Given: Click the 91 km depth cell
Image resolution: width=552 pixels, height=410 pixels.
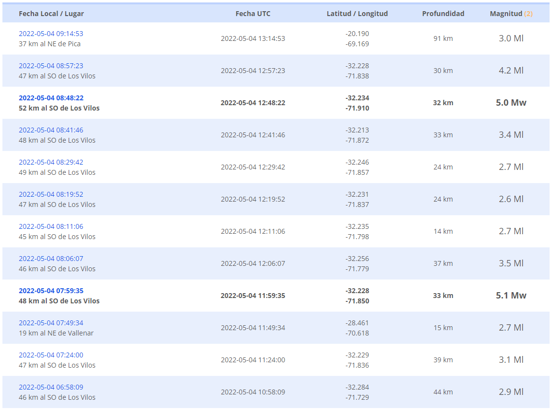Looking at the screenshot, I should 443,38.
